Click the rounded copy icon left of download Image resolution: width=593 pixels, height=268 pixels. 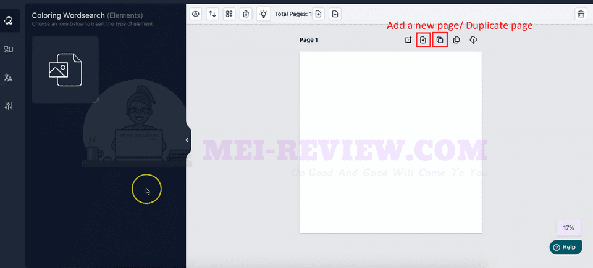456,39
